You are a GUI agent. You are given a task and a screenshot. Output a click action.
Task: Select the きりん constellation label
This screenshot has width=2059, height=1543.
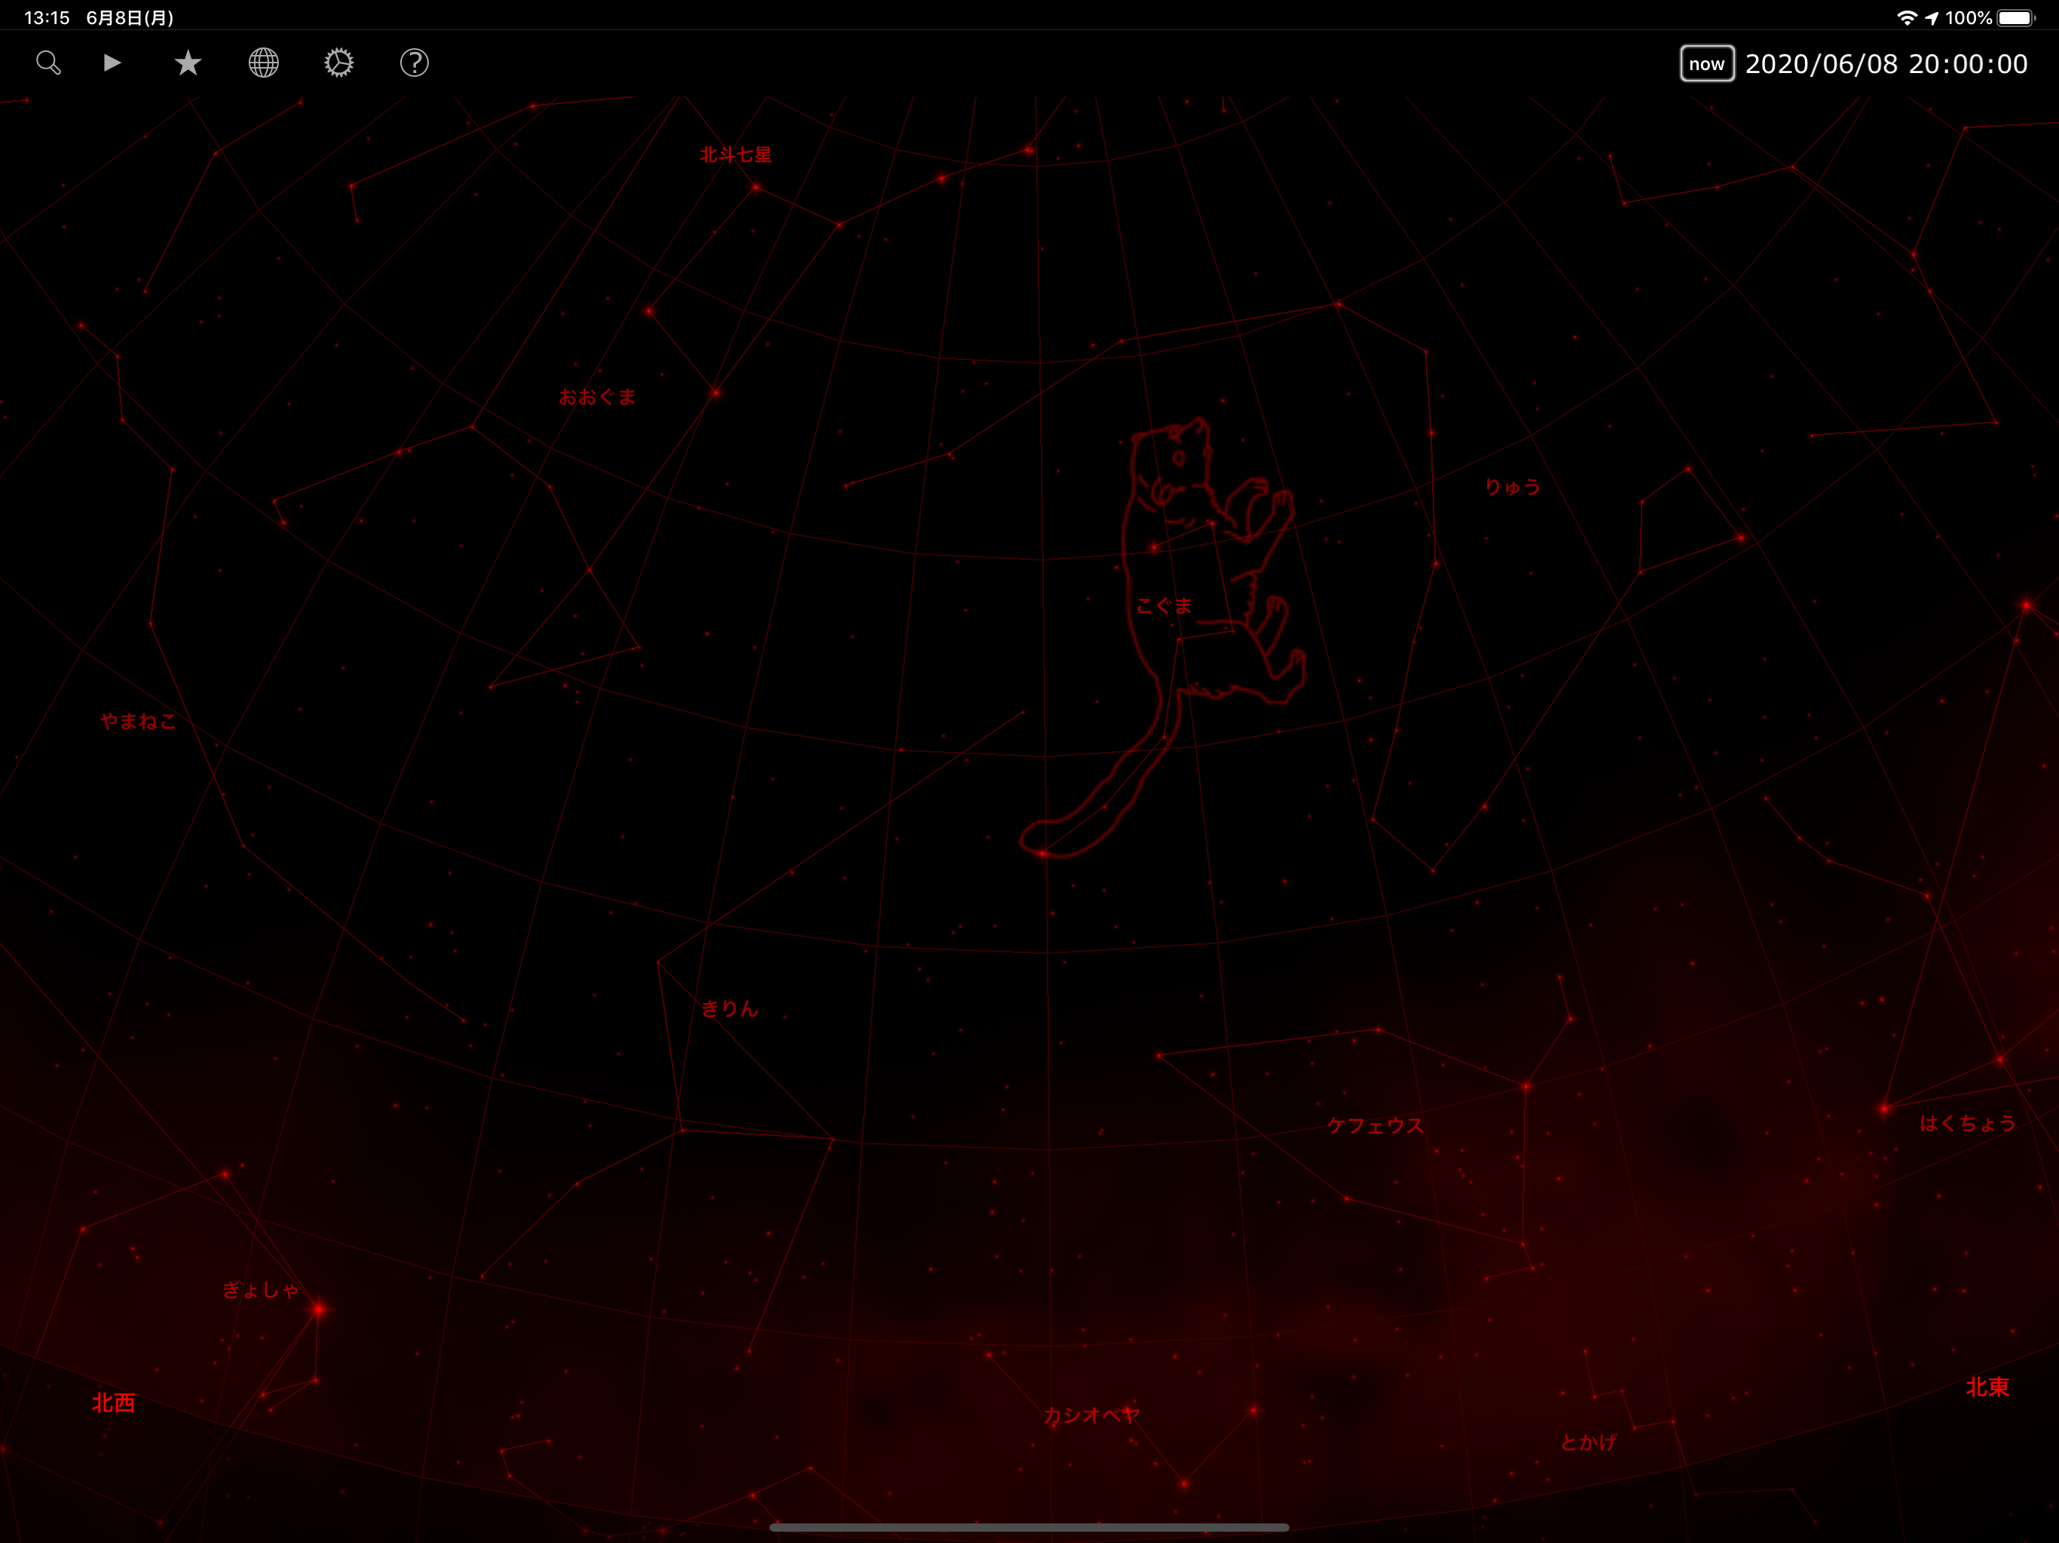pos(730,1009)
